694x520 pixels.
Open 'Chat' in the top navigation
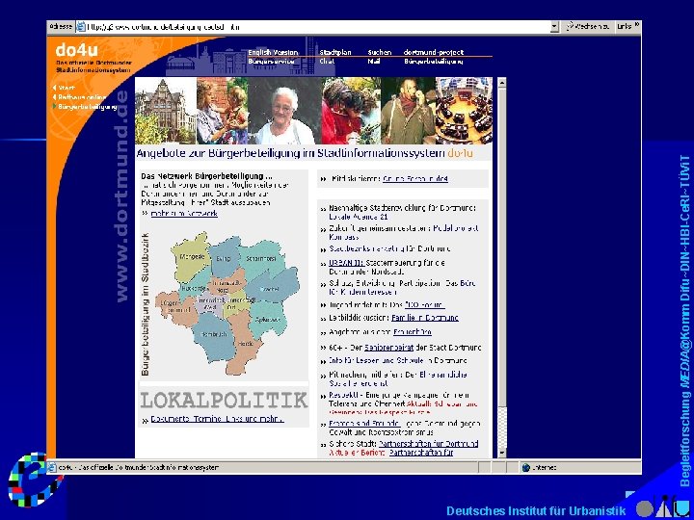point(327,62)
